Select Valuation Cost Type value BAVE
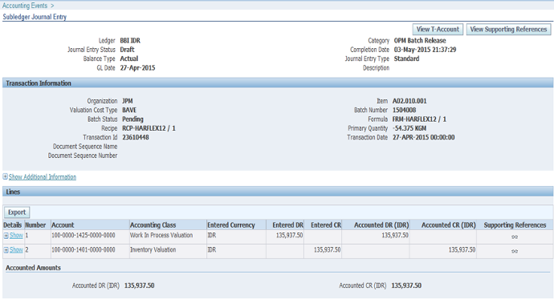The image size is (554, 299). tap(129, 111)
